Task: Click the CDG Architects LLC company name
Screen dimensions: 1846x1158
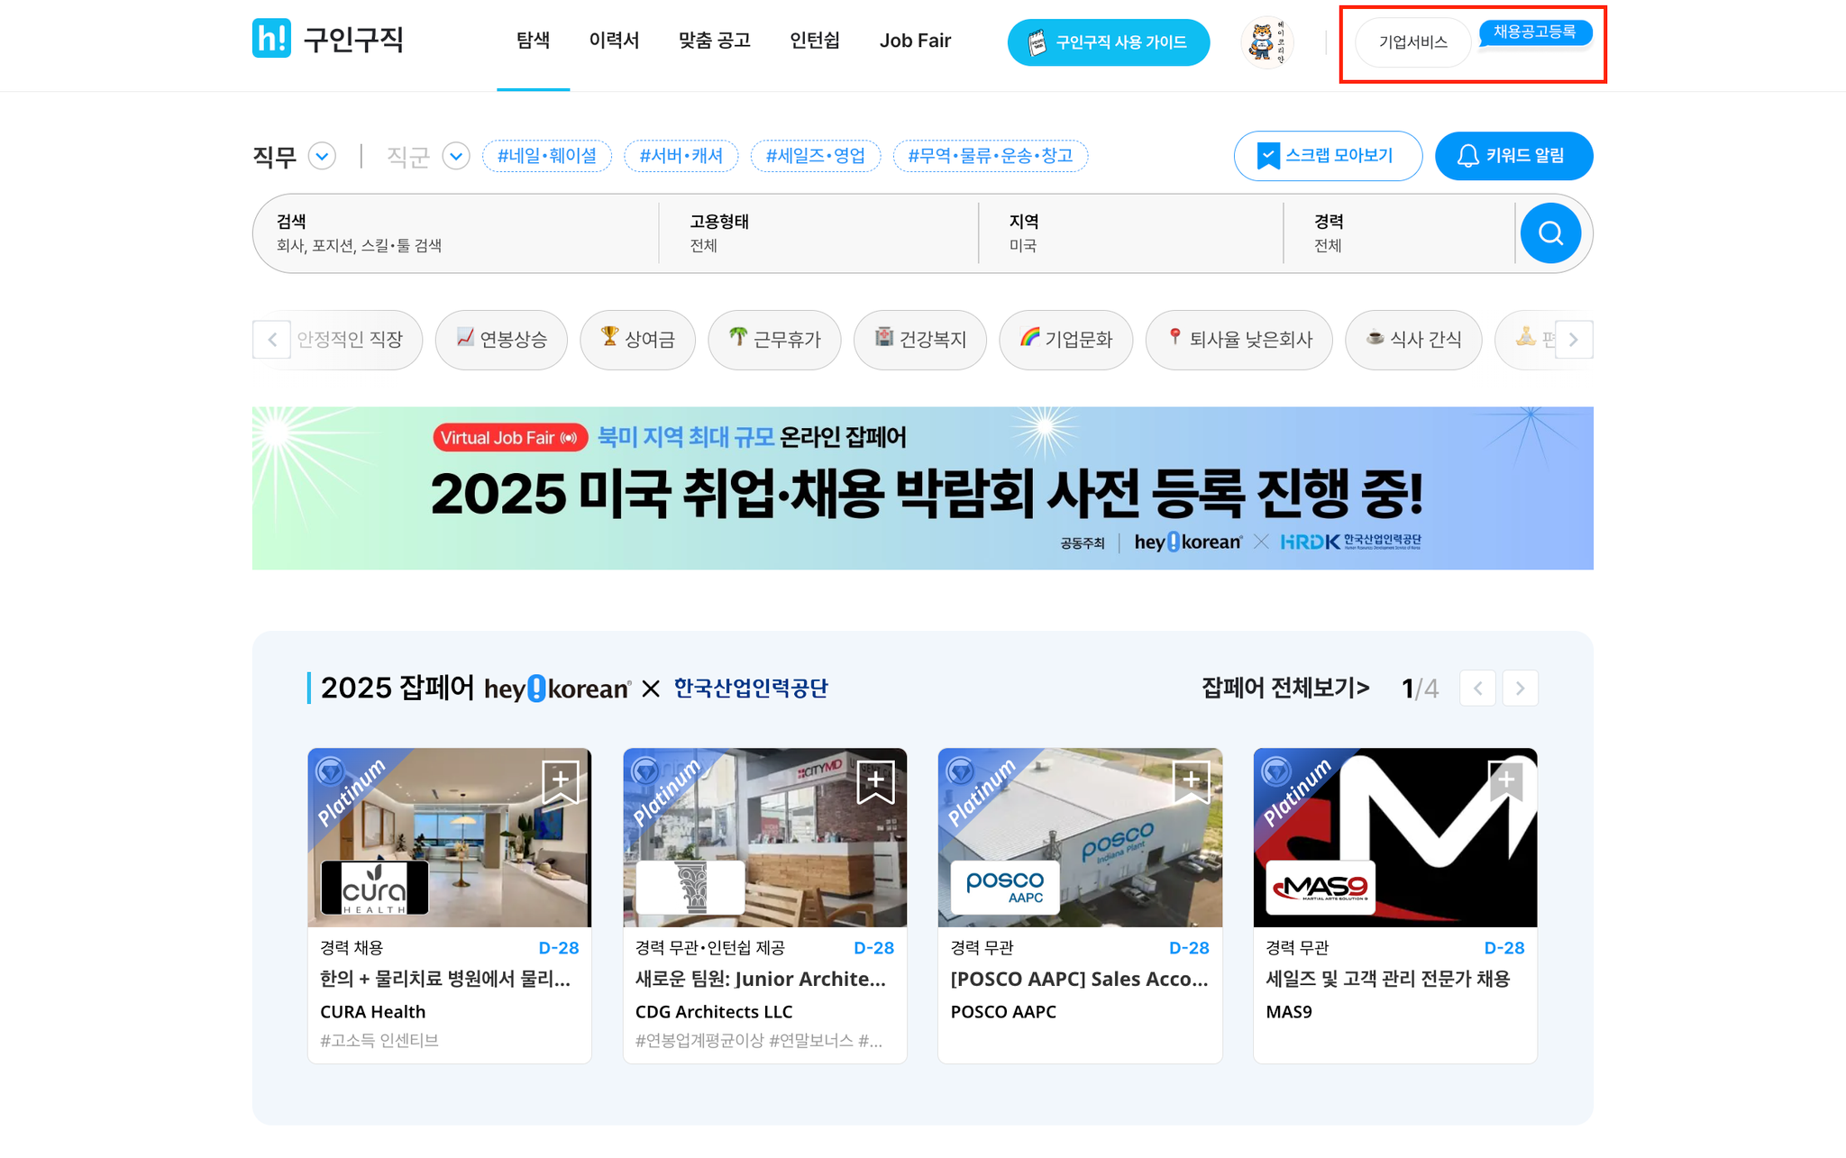Action: pyautogui.click(x=714, y=1012)
